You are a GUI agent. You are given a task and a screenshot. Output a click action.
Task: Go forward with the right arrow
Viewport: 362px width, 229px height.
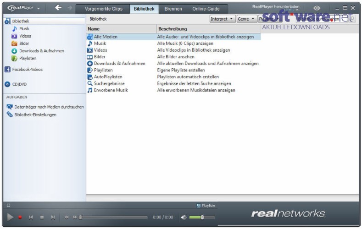pyautogui.click(x=70, y=8)
